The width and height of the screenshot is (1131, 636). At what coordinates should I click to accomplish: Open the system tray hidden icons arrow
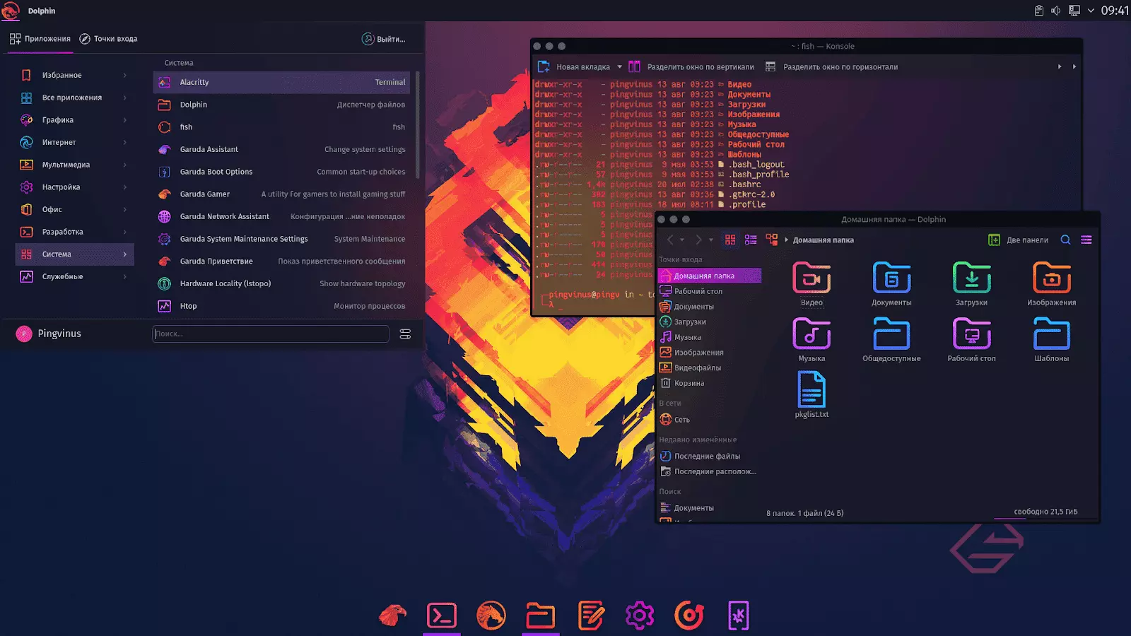coord(1091,11)
